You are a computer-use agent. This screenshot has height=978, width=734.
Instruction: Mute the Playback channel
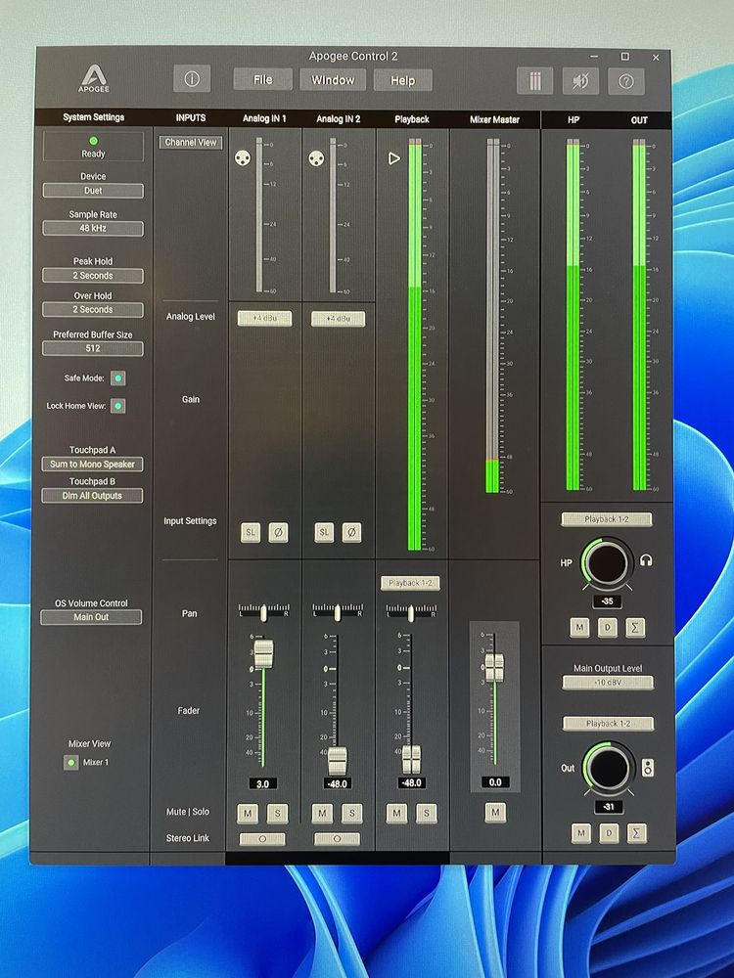396,814
